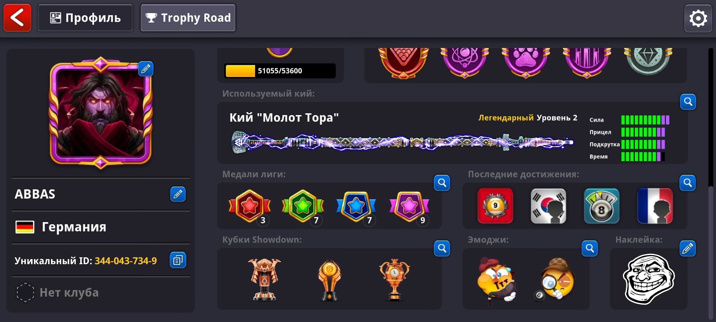The width and height of the screenshot is (716, 322).
Task: Open magnifier for emojis section
Action: click(590, 248)
